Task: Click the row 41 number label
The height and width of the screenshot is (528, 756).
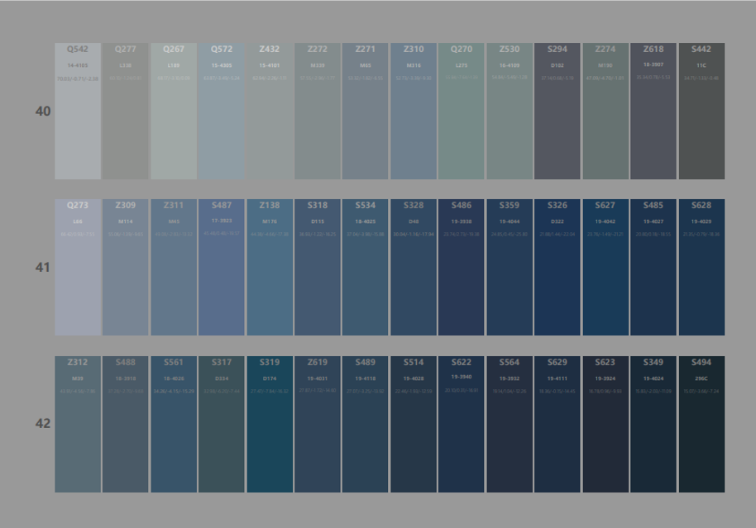Action: point(43,268)
